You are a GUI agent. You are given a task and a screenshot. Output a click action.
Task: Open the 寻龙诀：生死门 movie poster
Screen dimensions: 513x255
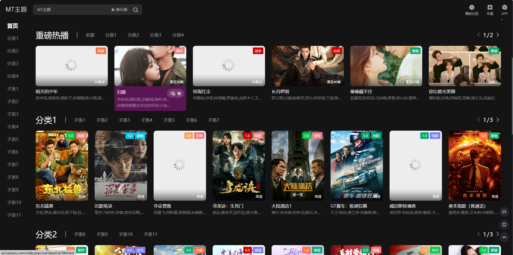[239, 166]
